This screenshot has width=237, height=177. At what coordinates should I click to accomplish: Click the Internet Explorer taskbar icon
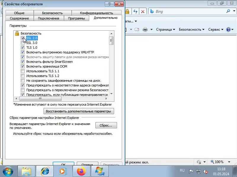pos(45,171)
